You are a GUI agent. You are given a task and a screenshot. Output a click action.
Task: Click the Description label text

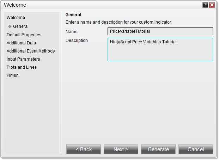click(x=77, y=41)
